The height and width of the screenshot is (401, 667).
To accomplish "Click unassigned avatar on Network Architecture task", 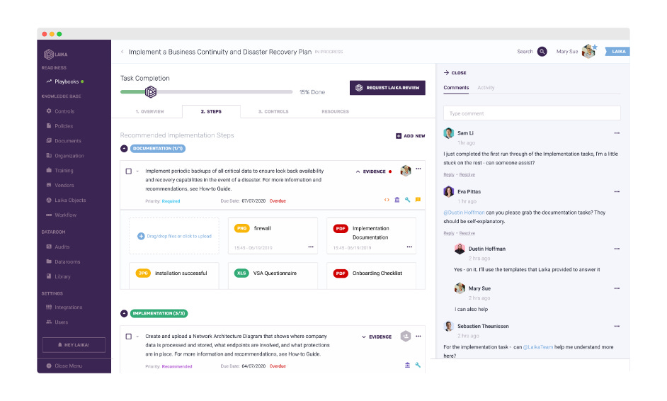I will point(406,337).
